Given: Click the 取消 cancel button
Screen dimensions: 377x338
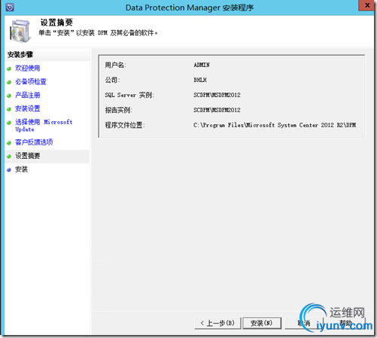Looking at the screenshot, I should click(x=304, y=323).
